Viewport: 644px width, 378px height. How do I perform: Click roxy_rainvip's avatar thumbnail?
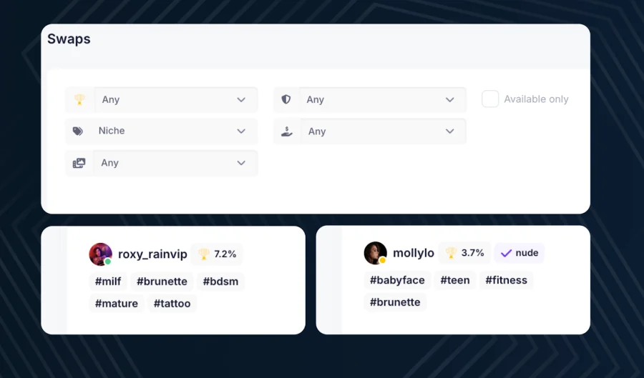point(100,254)
